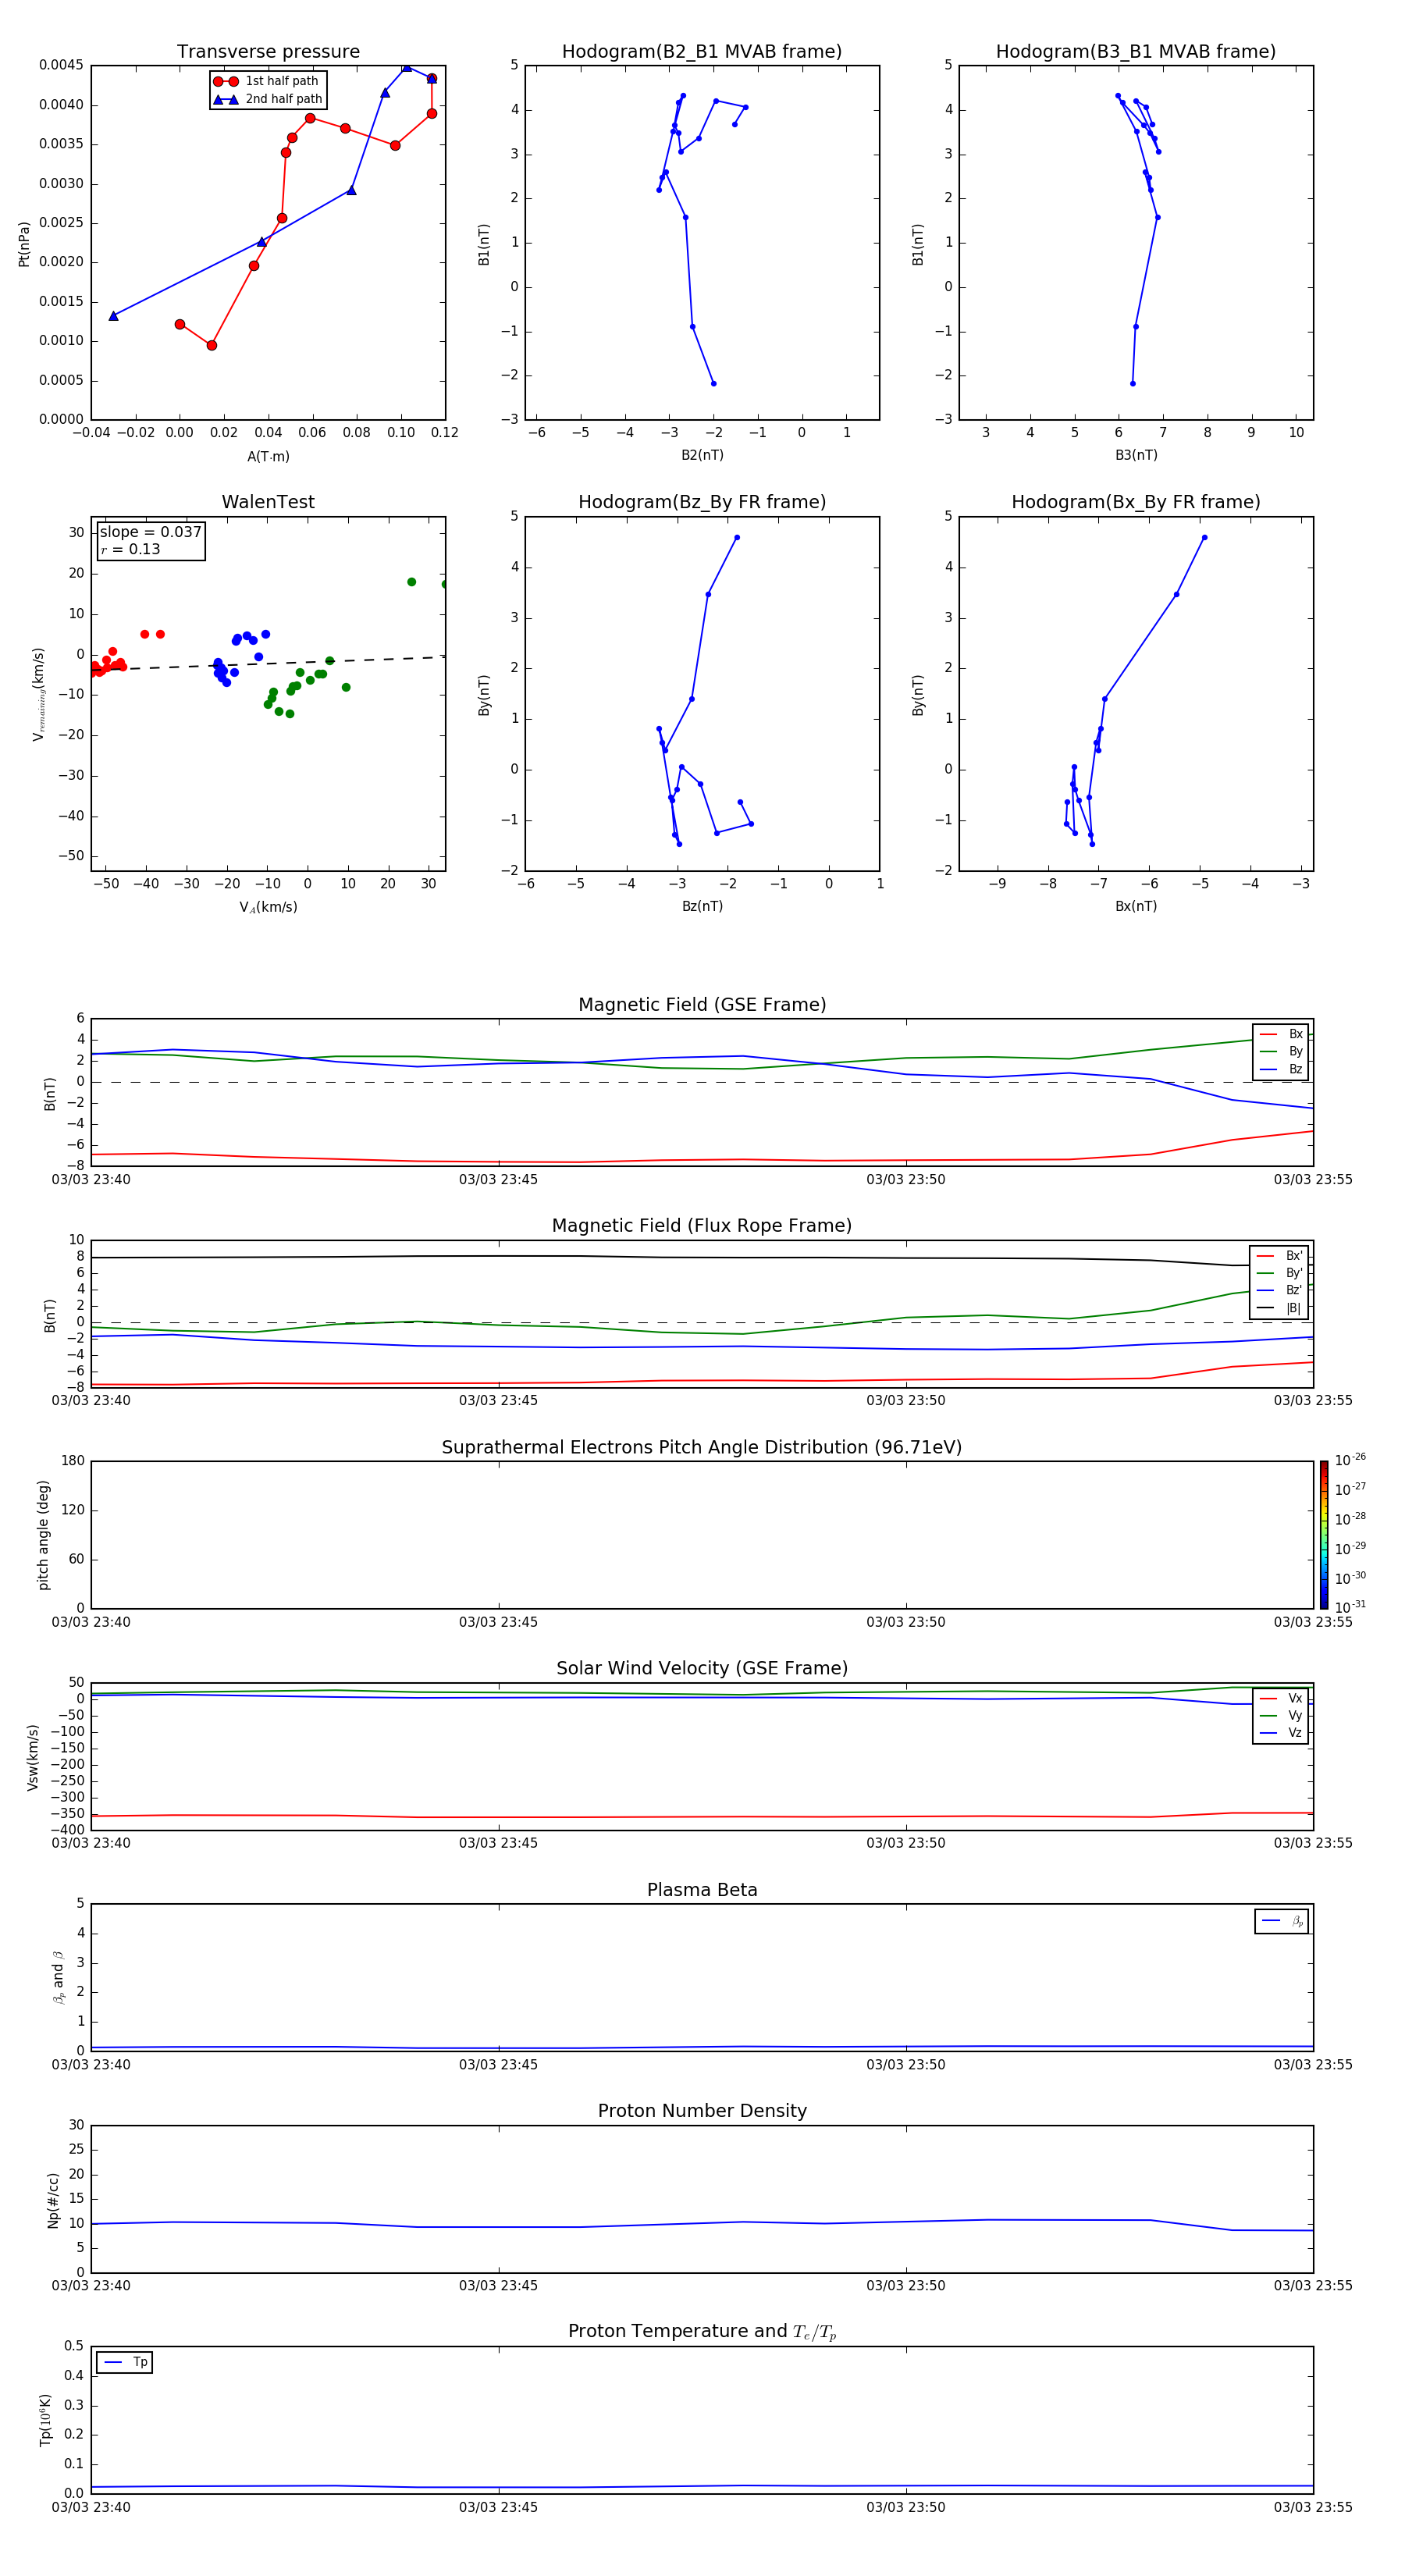Click the "Solar Wind Velocity (GSE Frame)" title

tap(702, 1669)
